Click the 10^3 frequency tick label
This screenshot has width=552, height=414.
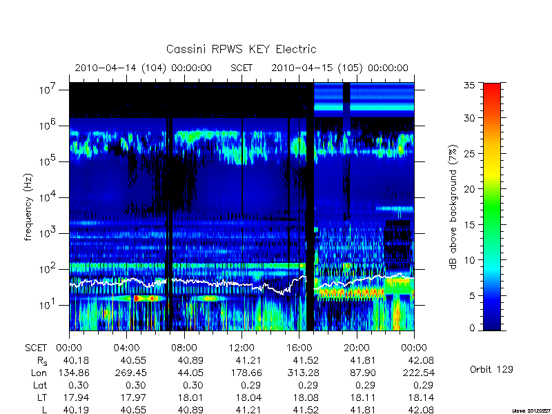(48, 233)
